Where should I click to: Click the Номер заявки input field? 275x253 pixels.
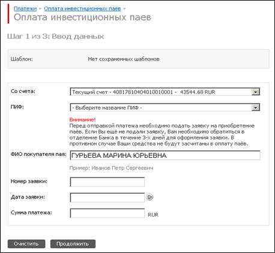pyautogui.click(x=107, y=182)
